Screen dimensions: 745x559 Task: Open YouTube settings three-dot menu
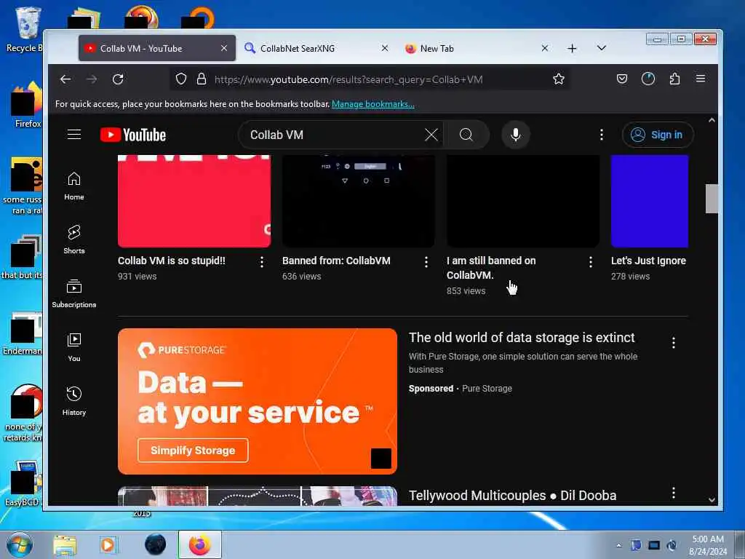[x=602, y=135]
